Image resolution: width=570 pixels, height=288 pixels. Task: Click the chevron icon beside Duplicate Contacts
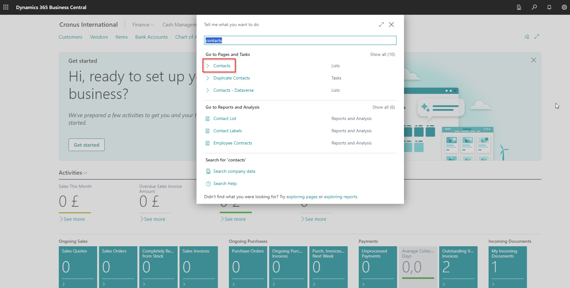point(208,78)
